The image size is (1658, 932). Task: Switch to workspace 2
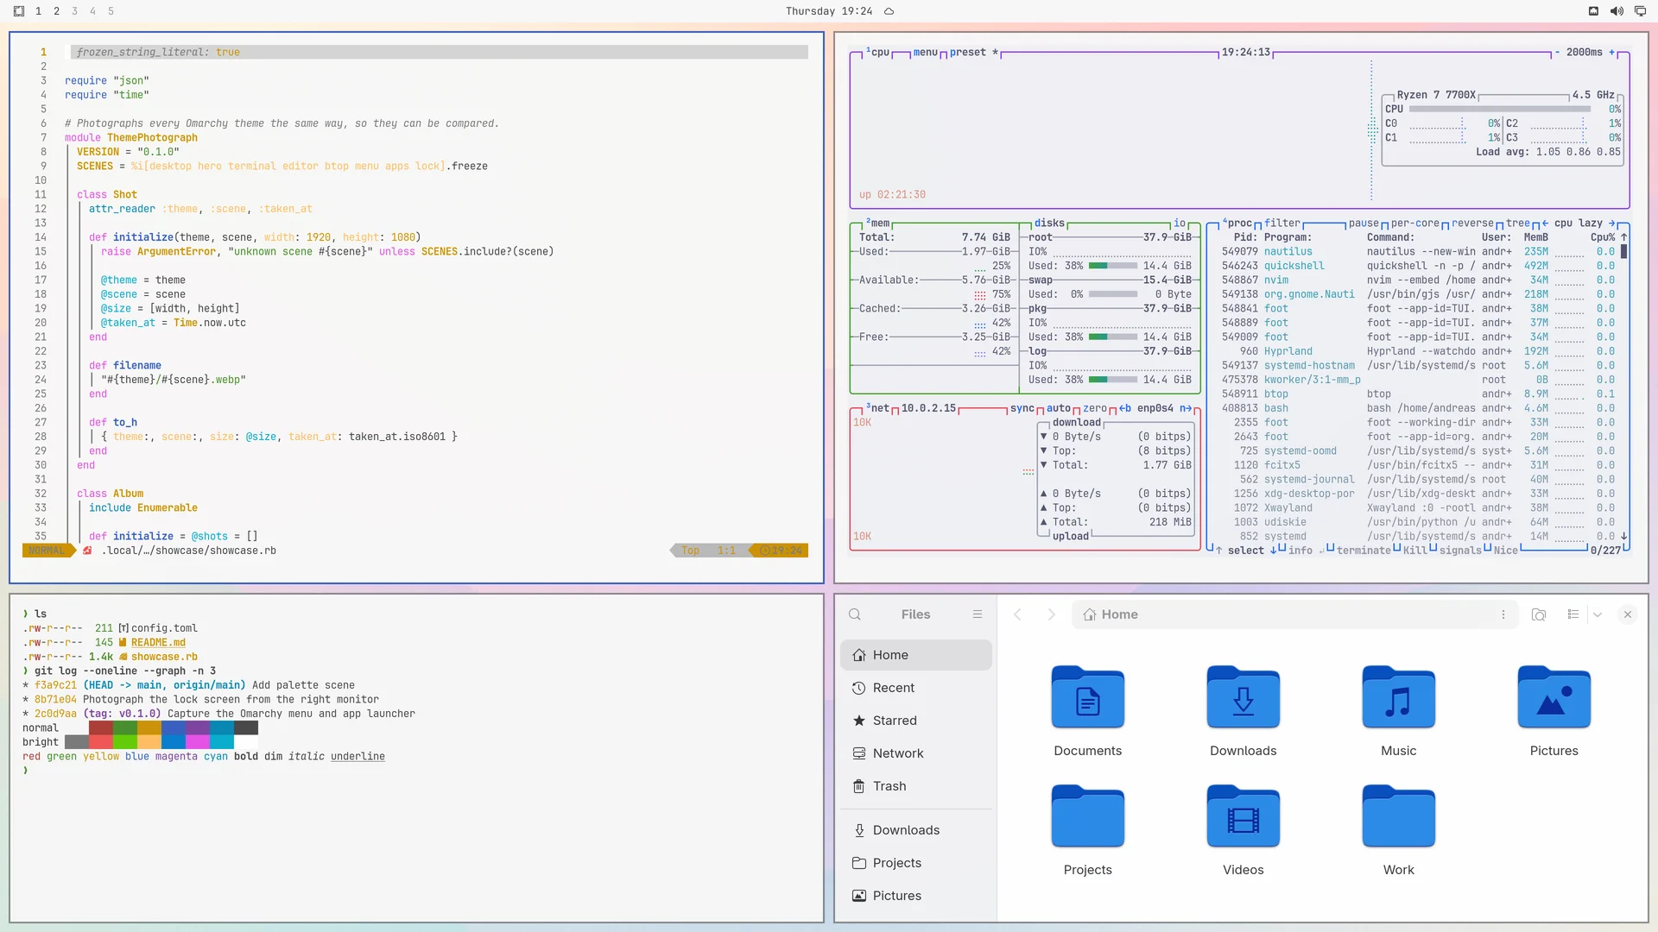point(56,11)
